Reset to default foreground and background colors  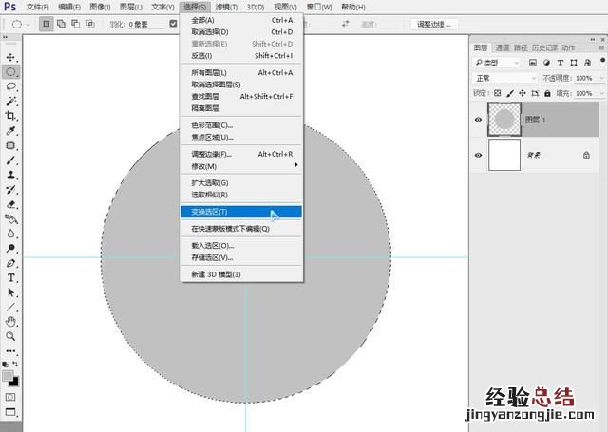5,365
